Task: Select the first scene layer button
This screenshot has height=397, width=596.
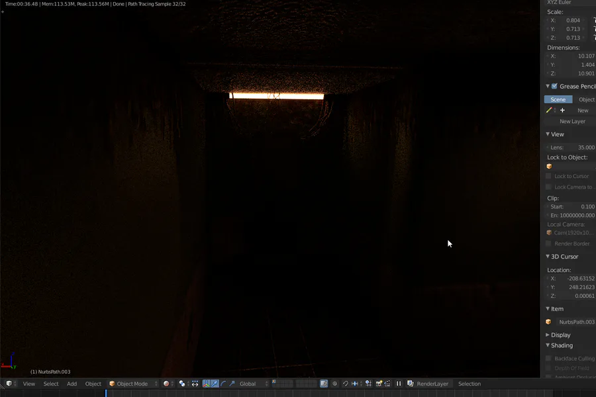Action: (x=273, y=381)
